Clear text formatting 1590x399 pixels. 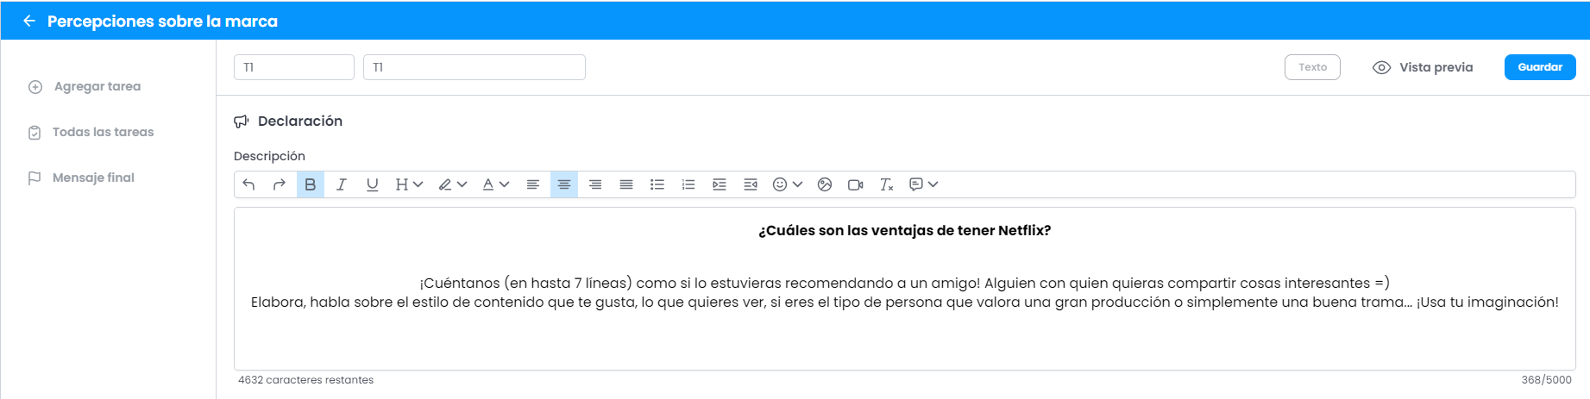click(886, 184)
